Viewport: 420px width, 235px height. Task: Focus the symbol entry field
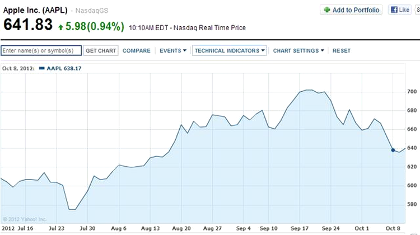click(x=41, y=50)
